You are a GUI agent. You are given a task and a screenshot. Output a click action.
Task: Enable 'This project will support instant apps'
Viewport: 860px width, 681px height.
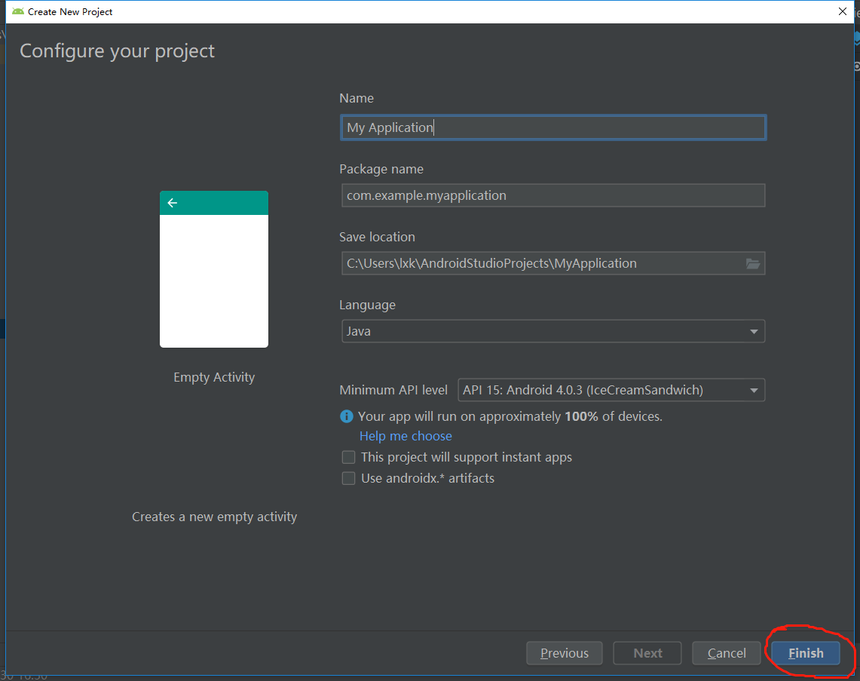pyautogui.click(x=348, y=457)
